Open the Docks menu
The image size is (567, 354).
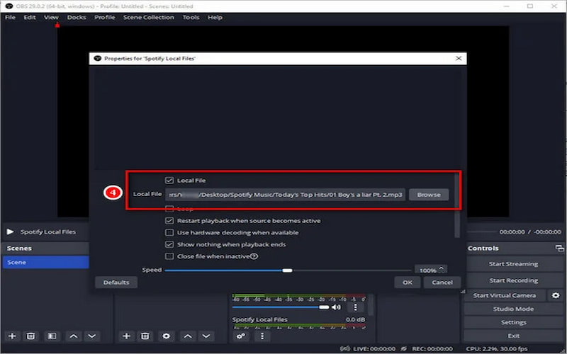click(77, 17)
